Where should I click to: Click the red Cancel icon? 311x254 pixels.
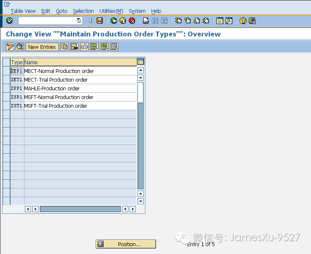coord(132,20)
